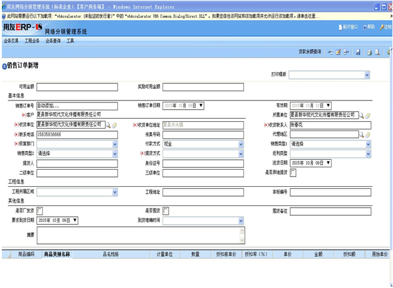Screen dimensions: 393x288
Task: Search 开票单位 with the magnifier icon
Action: click(x=362, y=115)
